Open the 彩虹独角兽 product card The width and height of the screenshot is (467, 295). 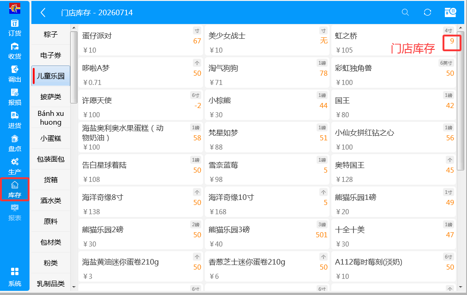point(394,72)
